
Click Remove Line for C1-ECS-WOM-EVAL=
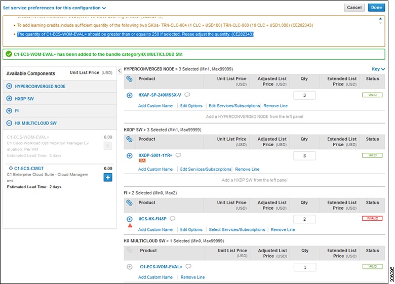pyautogui.click(x=192, y=277)
